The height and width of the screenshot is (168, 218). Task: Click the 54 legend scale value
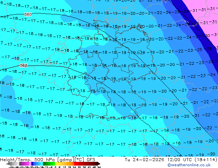pos(99,167)
